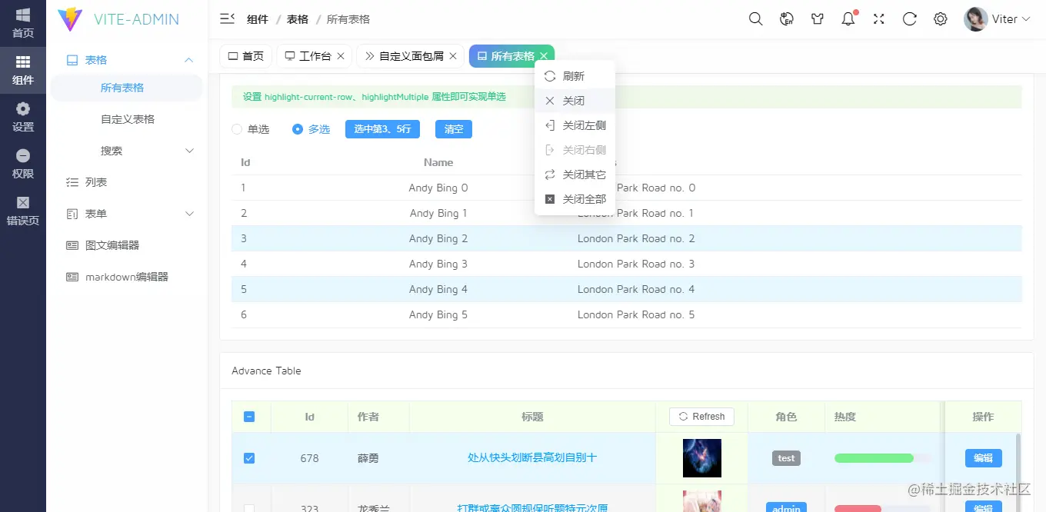The height and width of the screenshot is (512, 1046).
Task: Uncheck the checkbox for row 678
Action: pos(249,457)
